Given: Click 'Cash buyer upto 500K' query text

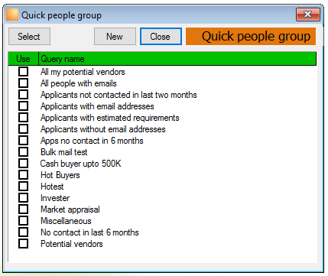Looking at the screenshot, I should 80,164.
